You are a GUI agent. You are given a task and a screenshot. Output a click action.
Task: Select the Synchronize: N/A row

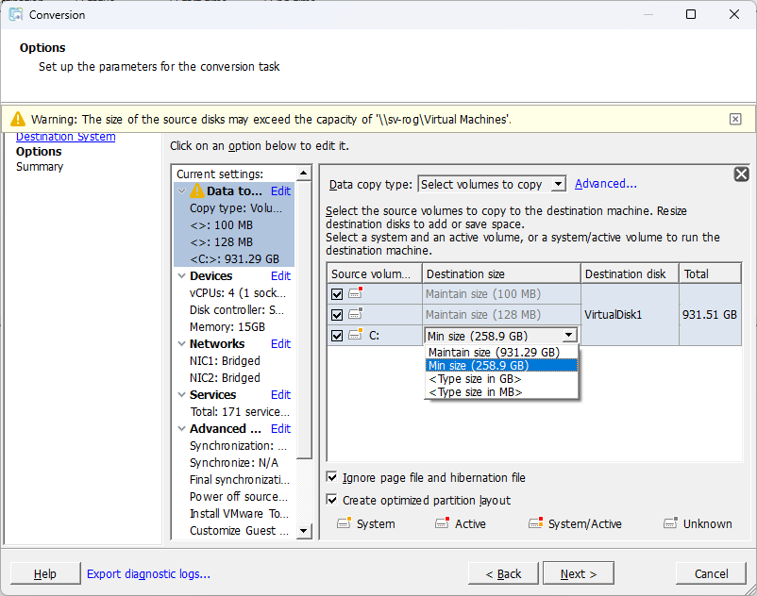234,462
